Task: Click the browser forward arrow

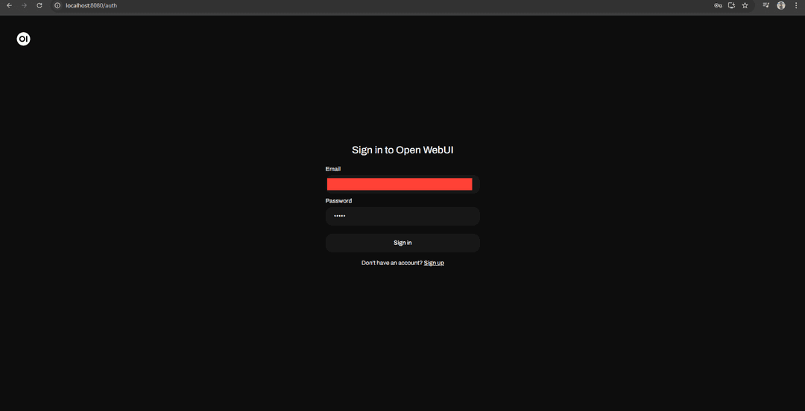Action: [x=24, y=5]
